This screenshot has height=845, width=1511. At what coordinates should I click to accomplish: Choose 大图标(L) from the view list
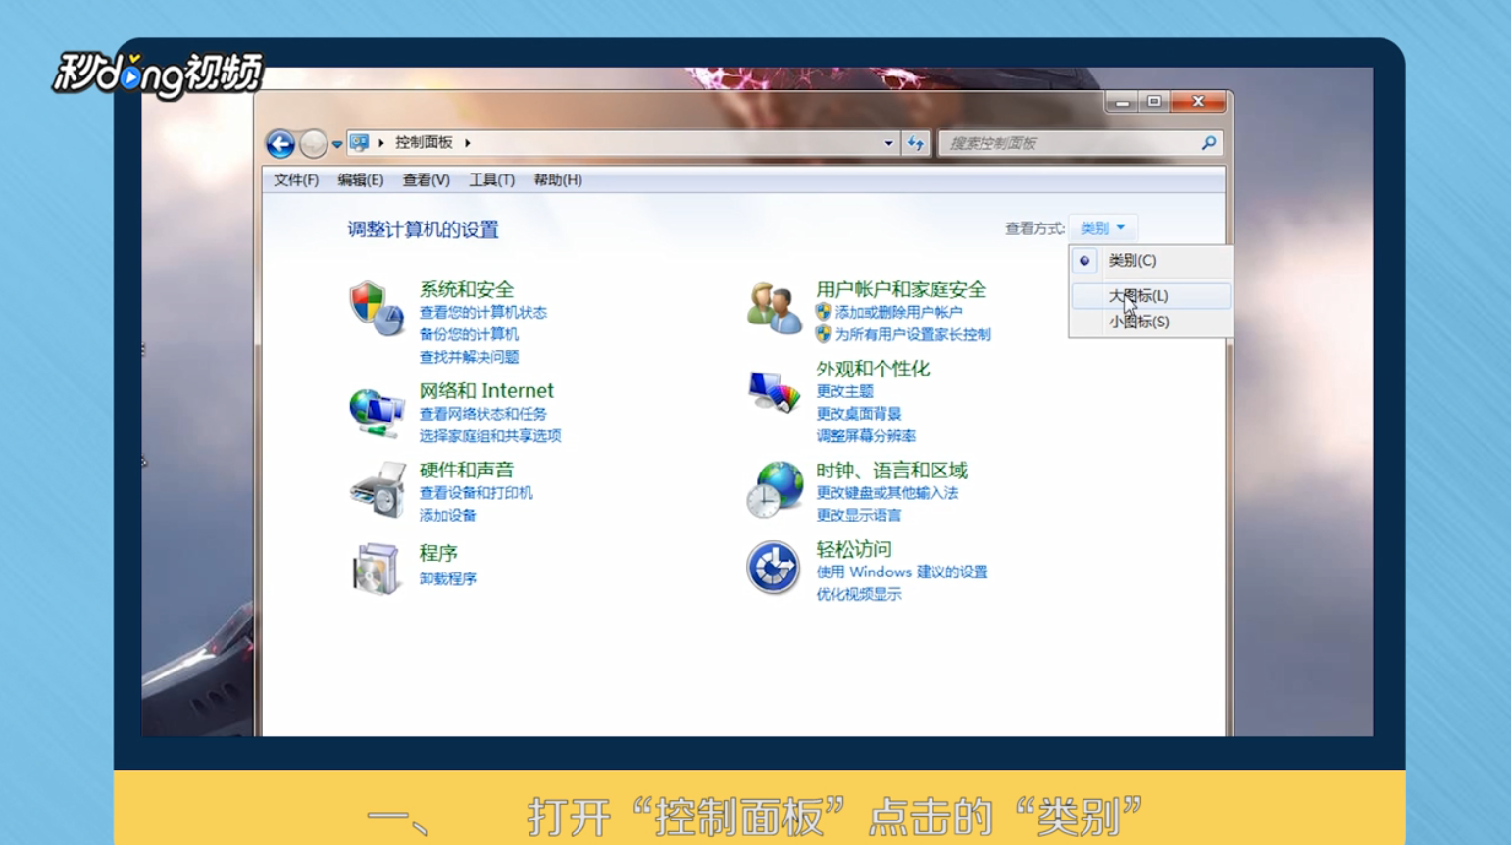pyautogui.click(x=1137, y=295)
